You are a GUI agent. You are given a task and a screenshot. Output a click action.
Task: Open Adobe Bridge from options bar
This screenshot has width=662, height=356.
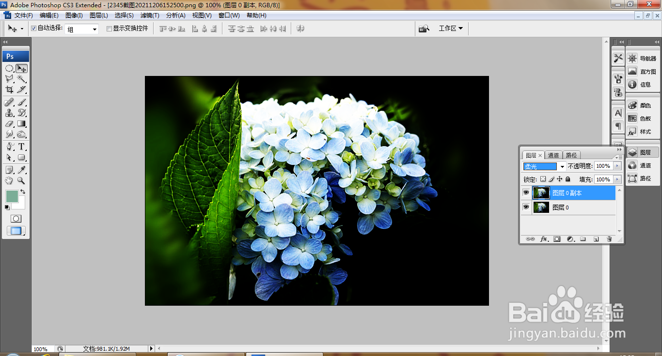point(424,29)
